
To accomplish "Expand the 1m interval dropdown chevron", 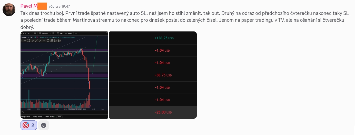I will [x=31, y=33].
